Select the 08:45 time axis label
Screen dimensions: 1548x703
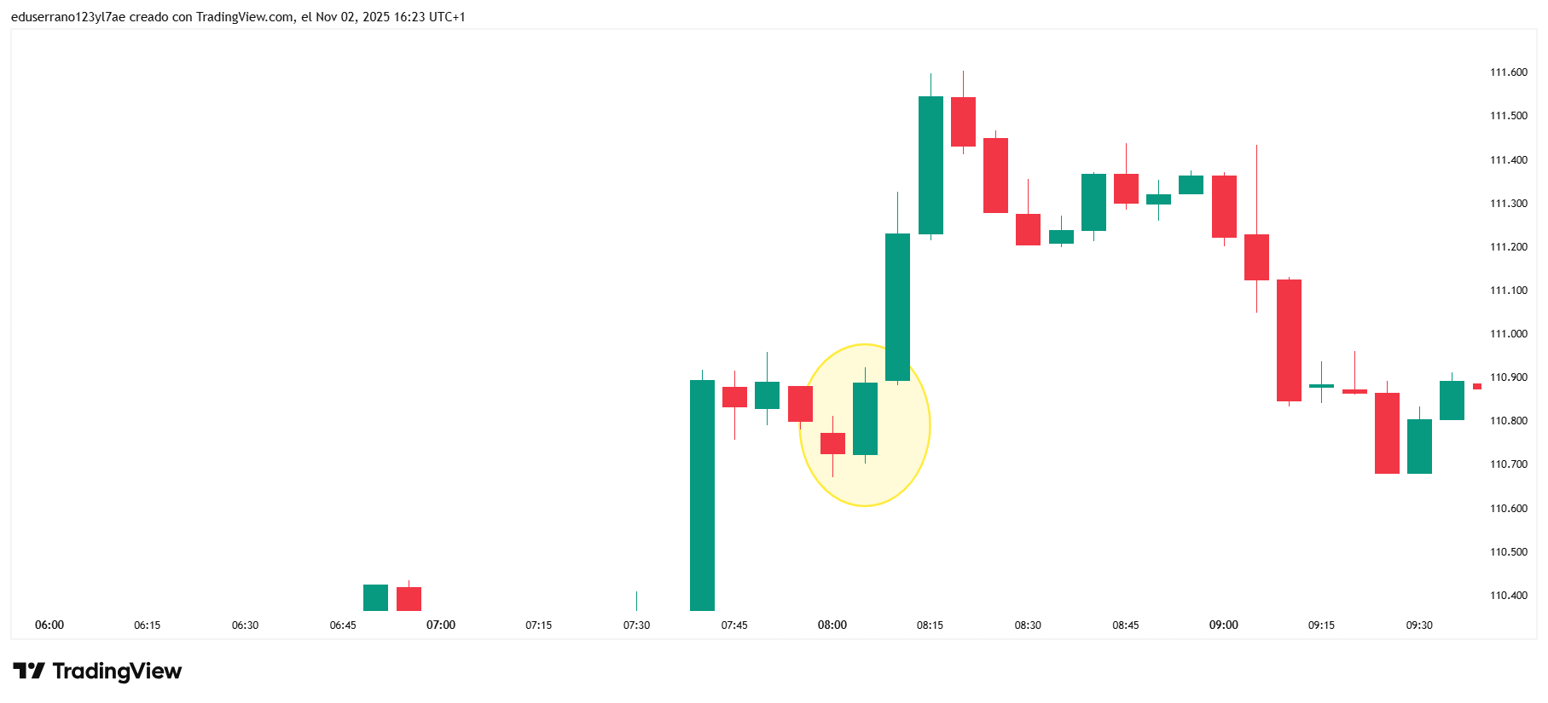1126,625
